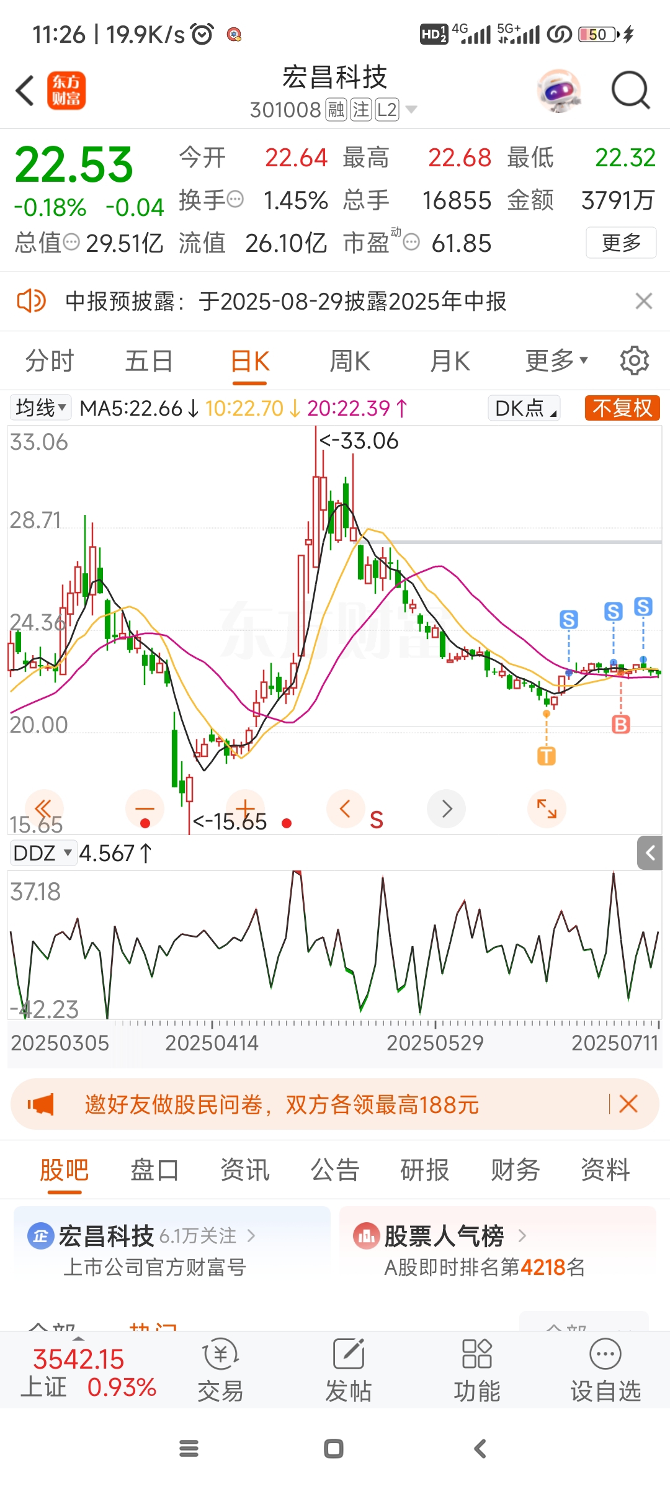Tap the speaker announcement icon
The image size is (670, 1489).
coord(31,302)
